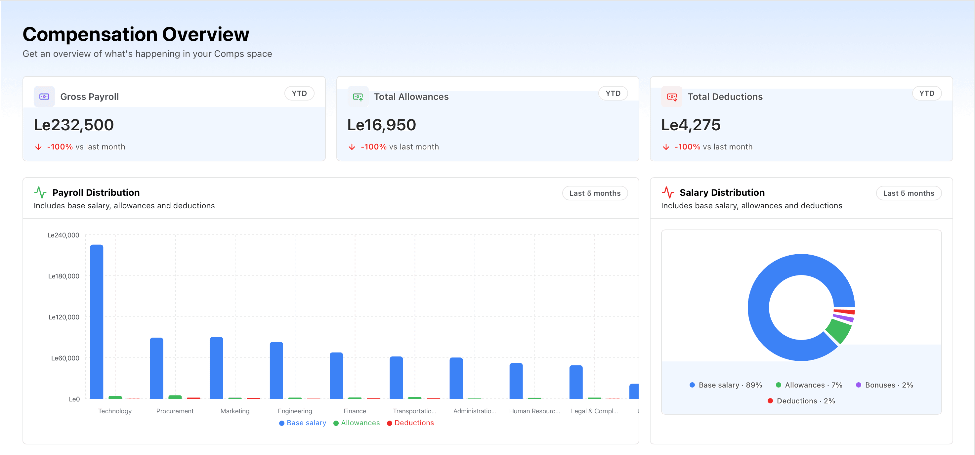Click the -100% change under Total Deductions

(687, 147)
